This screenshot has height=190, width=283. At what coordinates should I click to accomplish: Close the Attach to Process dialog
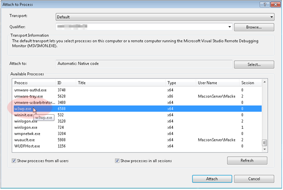click(x=275, y=5)
